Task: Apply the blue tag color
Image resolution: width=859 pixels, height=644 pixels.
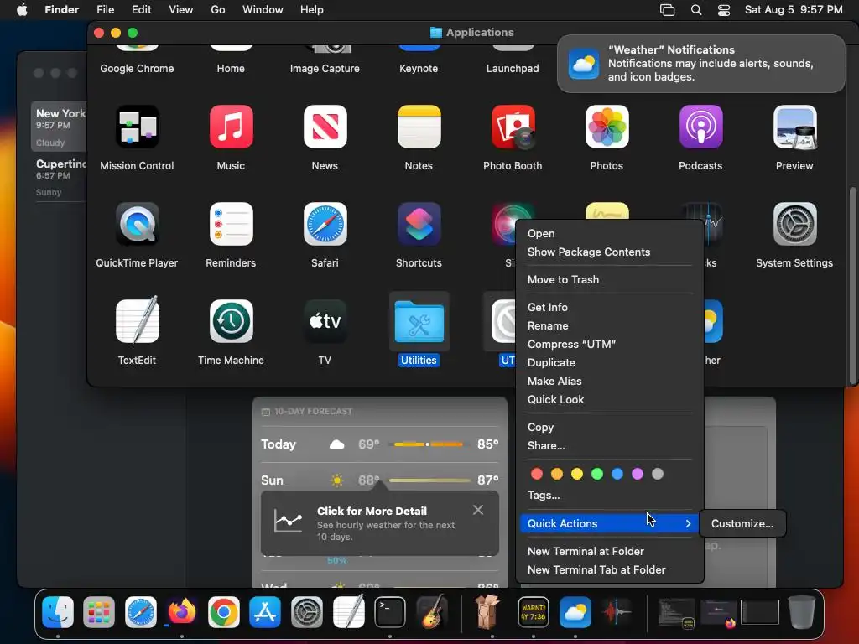Action: tap(617, 474)
